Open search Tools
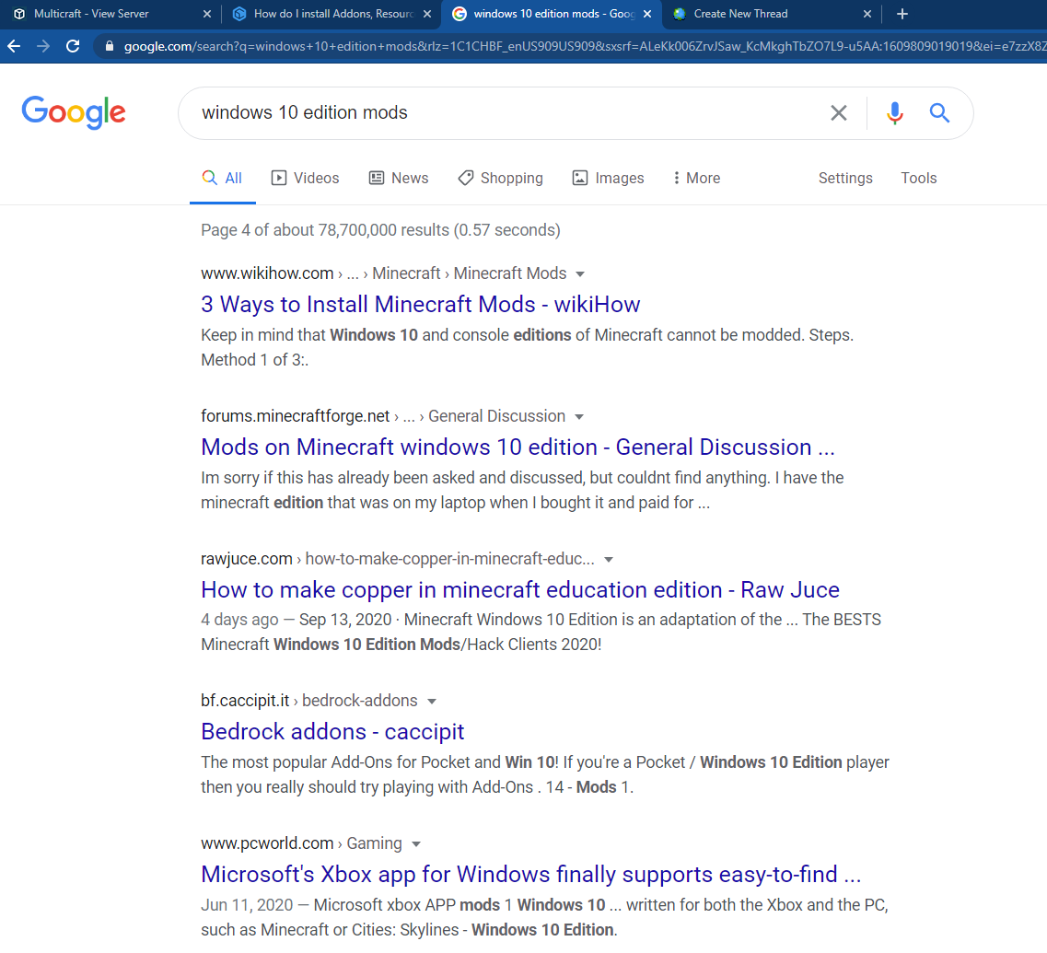The width and height of the screenshot is (1047, 953). click(919, 179)
